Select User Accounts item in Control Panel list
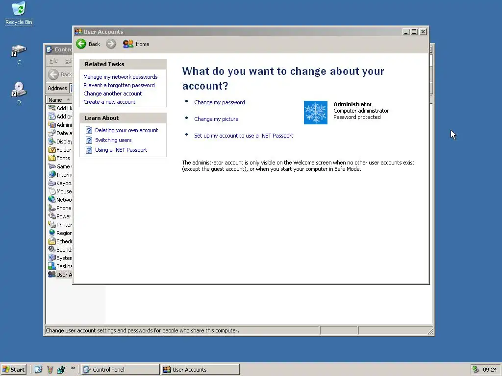This screenshot has width=502, height=376. (x=60, y=274)
